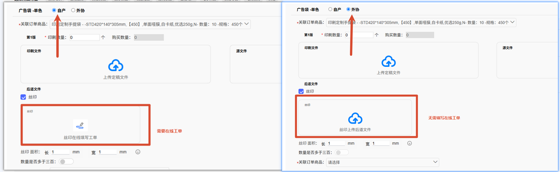
Task: Click the 源文件 box in the right panel
Action: pos(528,60)
